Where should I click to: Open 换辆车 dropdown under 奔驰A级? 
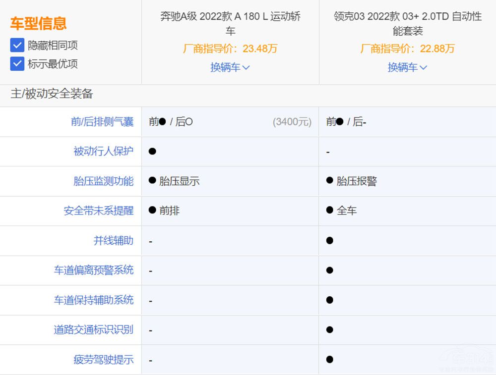(230, 67)
